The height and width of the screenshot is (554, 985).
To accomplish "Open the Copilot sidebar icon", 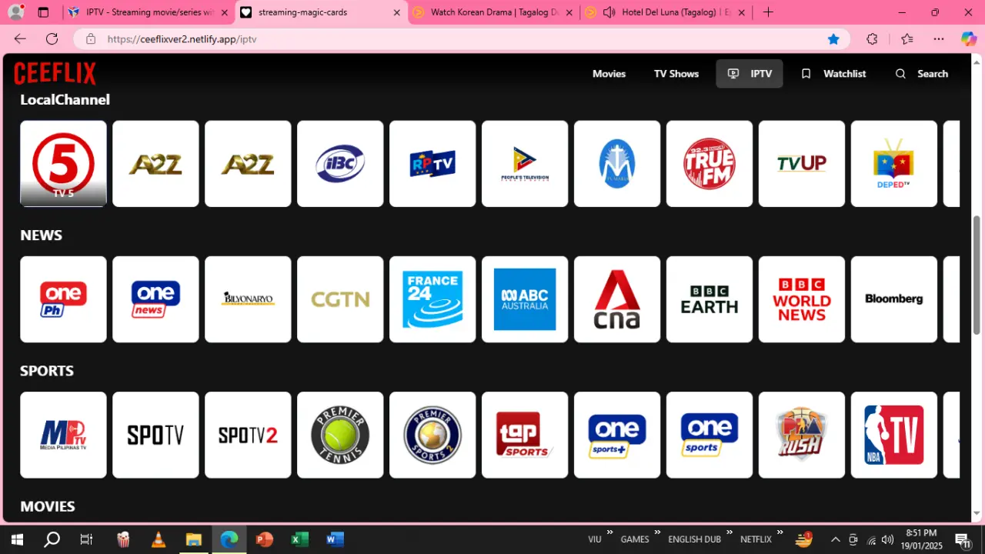I will (x=969, y=39).
